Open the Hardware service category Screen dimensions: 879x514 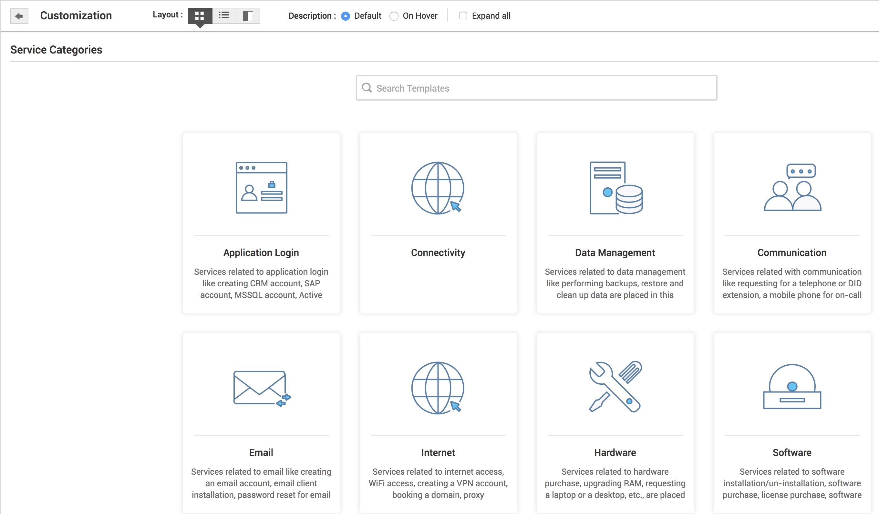tap(615, 452)
